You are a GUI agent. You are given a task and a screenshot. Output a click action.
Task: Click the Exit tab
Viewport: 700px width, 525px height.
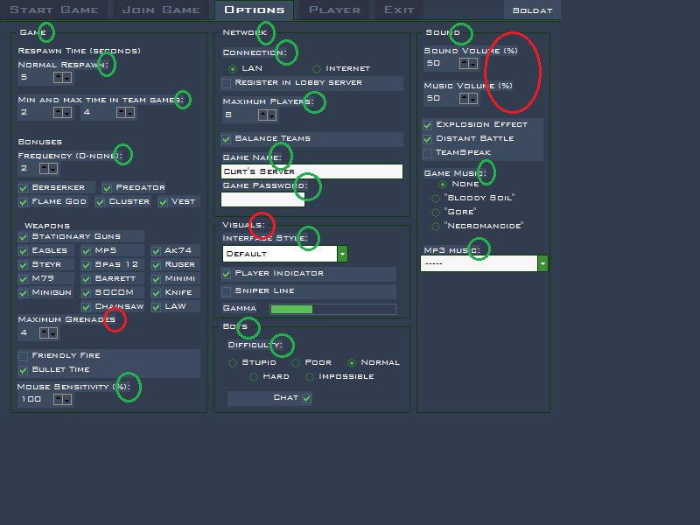pyautogui.click(x=399, y=10)
